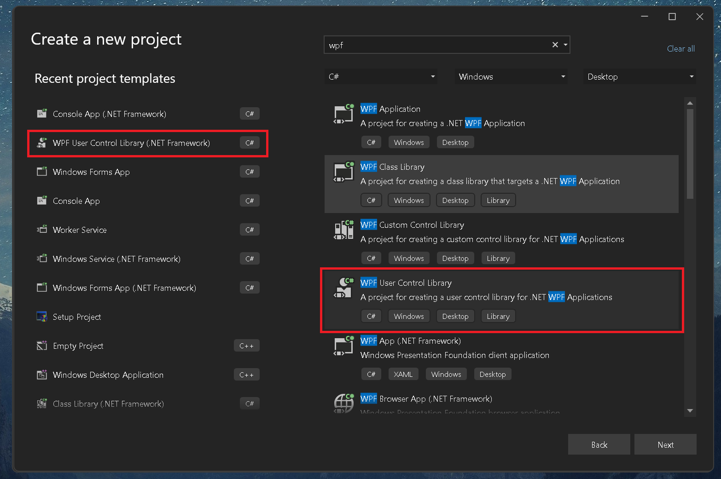Image resolution: width=721 pixels, height=479 pixels.
Task: Maximize the Create a new project window
Action: [672, 17]
